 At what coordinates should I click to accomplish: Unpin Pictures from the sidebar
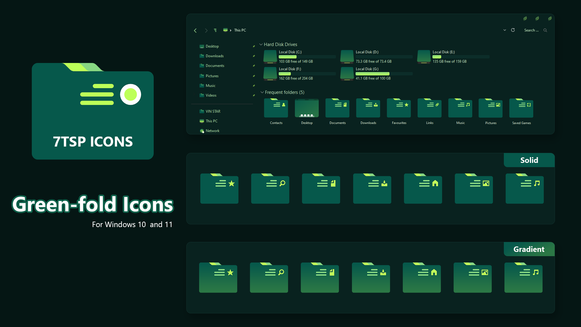click(254, 76)
